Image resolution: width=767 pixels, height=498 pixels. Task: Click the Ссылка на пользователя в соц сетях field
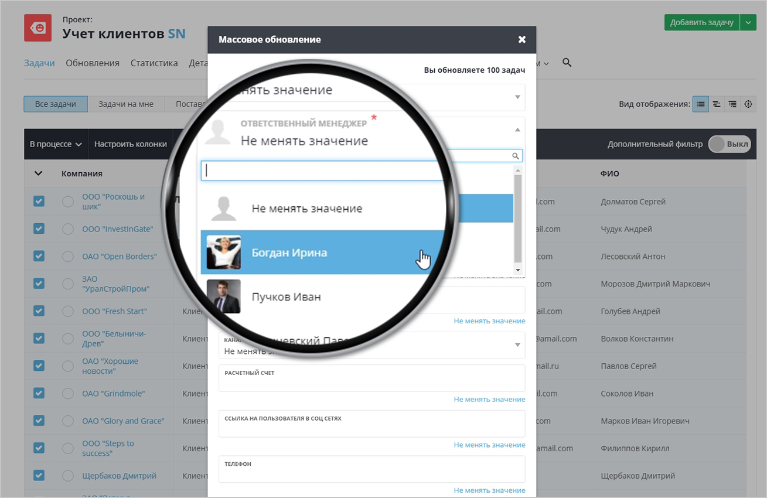pyautogui.click(x=371, y=424)
